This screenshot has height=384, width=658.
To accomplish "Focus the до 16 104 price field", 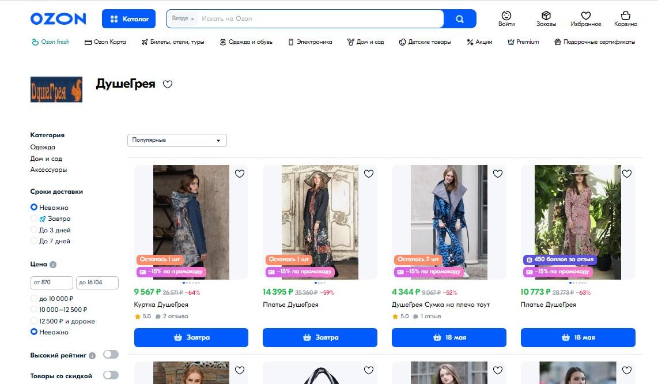I will [97, 283].
